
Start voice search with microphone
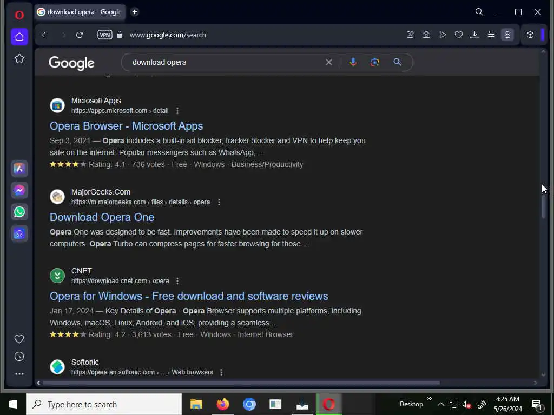pos(353,62)
